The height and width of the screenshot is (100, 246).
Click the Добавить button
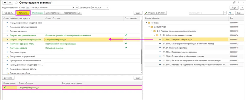9,78
